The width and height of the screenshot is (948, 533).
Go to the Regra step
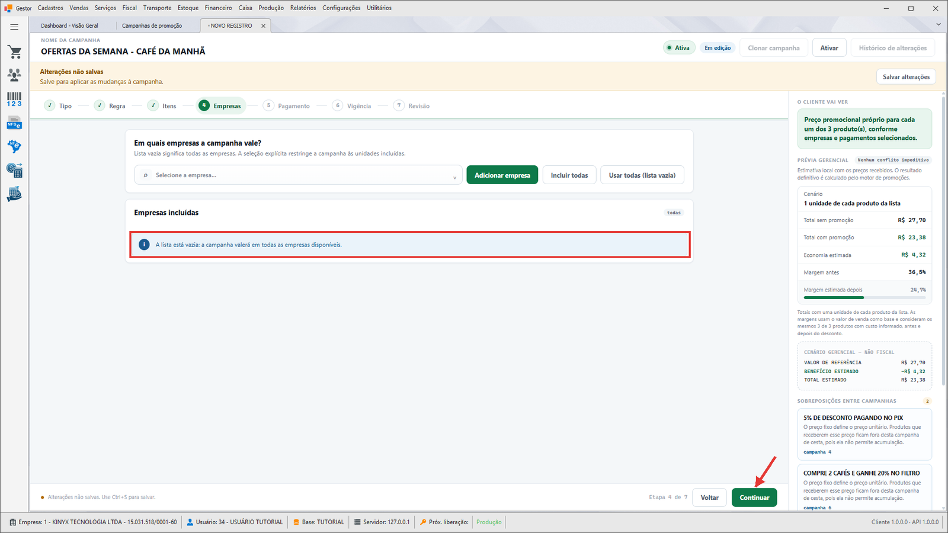pyautogui.click(x=110, y=106)
